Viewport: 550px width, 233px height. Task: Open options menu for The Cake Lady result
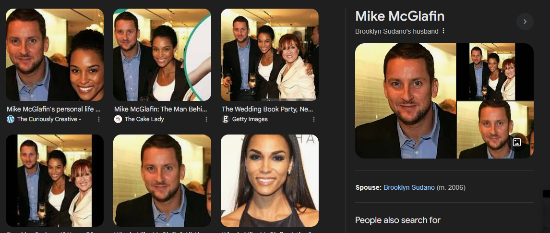(x=206, y=119)
